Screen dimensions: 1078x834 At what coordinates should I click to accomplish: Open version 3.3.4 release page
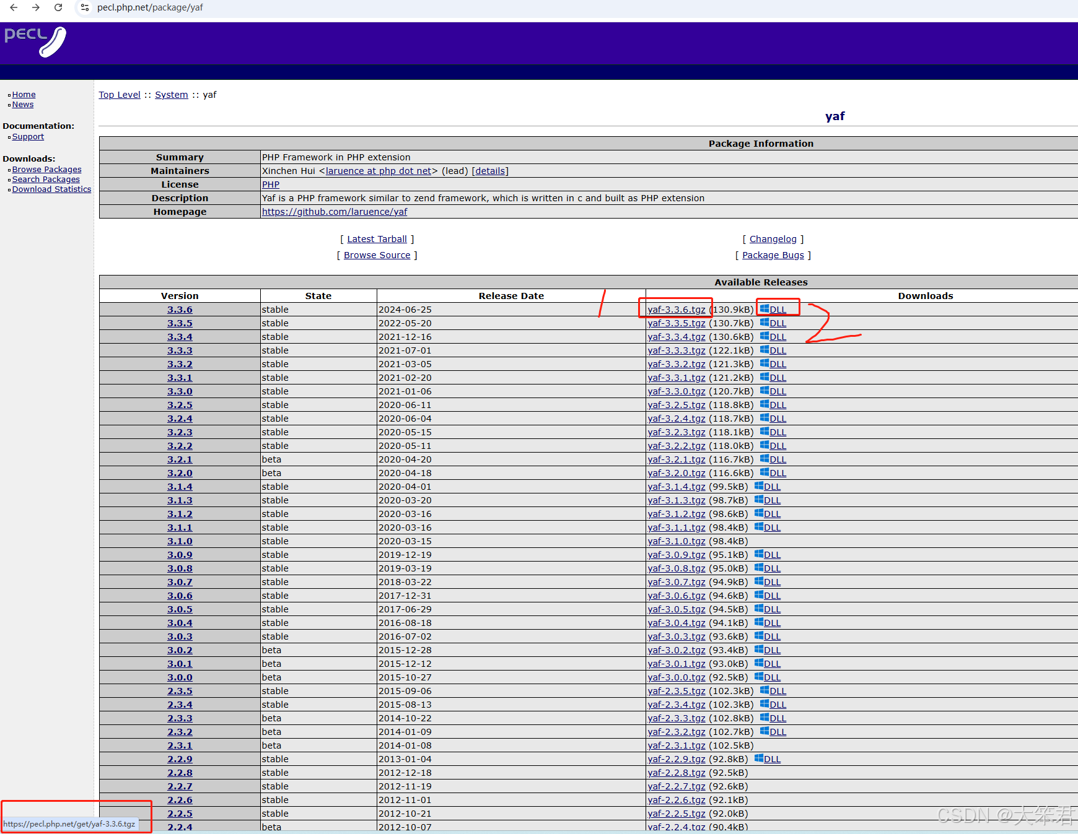pos(180,337)
